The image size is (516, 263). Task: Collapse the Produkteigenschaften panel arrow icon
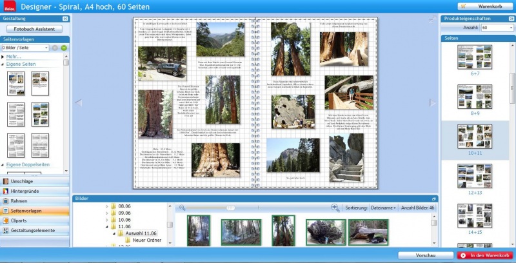coord(511,19)
